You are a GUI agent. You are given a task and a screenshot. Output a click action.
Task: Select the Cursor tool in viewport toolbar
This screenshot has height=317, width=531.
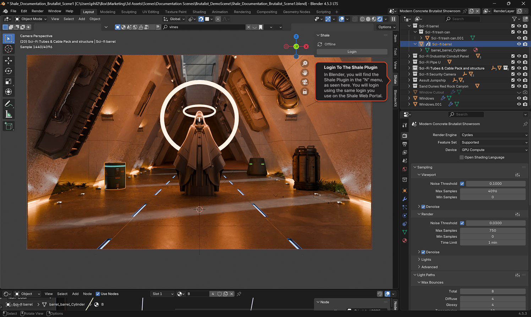pos(9,49)
